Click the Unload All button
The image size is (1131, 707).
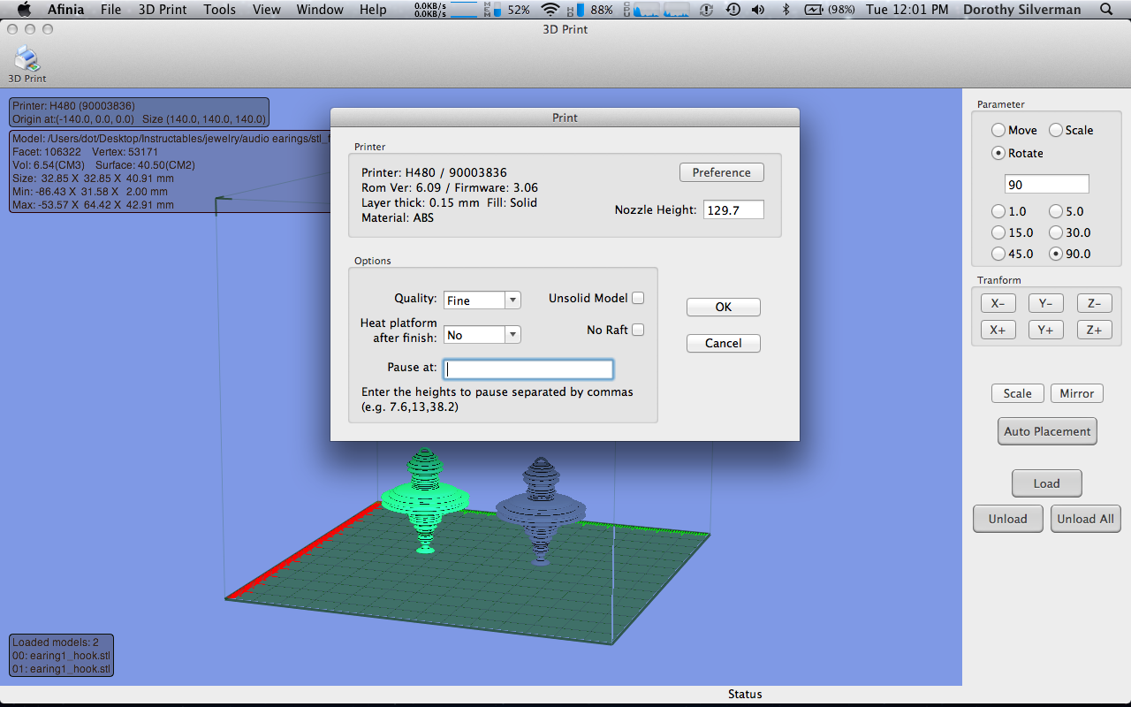click(x=1086, y=519)
